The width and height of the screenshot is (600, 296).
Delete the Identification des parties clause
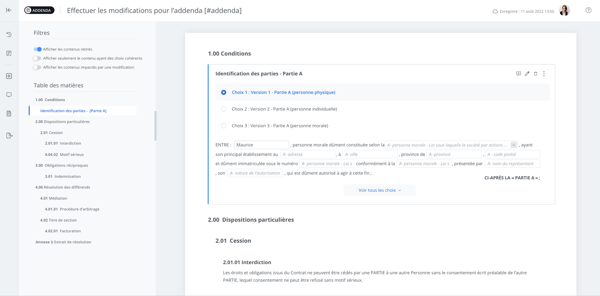point(535,74)
